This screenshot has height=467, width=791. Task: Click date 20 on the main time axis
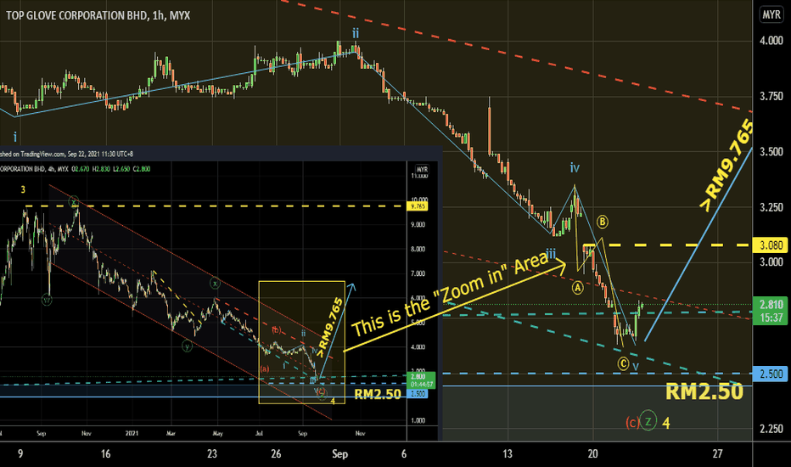[x=592, y=454]
